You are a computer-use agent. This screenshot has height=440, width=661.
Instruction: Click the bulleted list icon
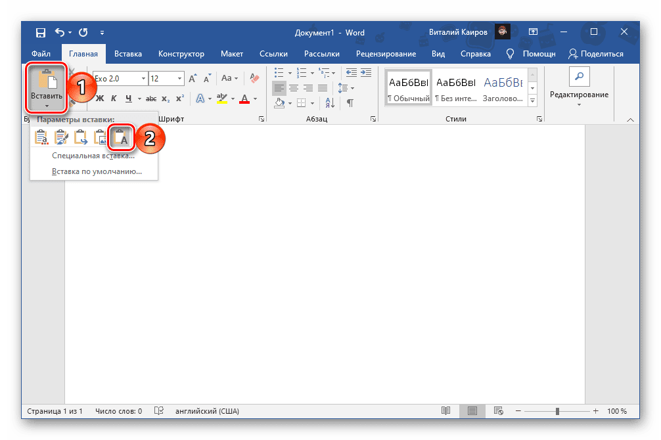click(x=279, y=73)
